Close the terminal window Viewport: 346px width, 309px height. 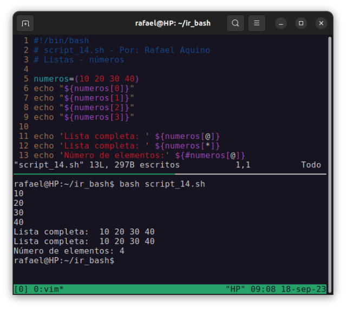pos(321,23)
